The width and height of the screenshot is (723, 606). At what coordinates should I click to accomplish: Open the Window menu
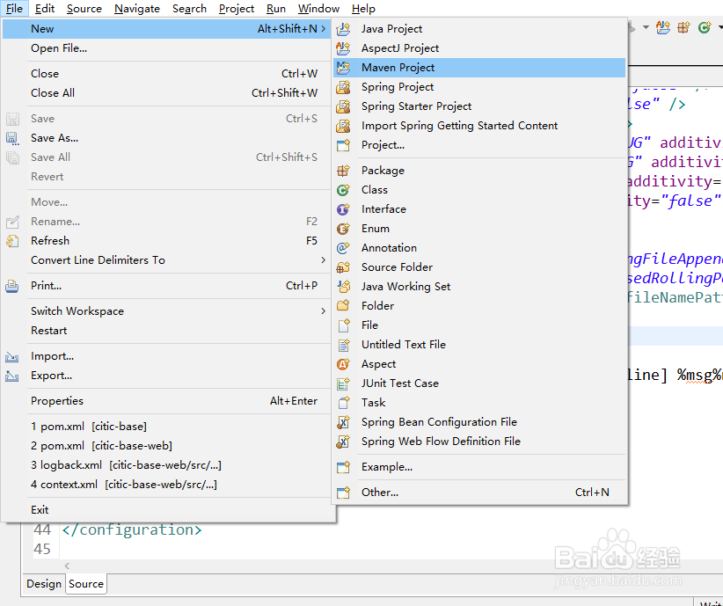coord(318,9)
